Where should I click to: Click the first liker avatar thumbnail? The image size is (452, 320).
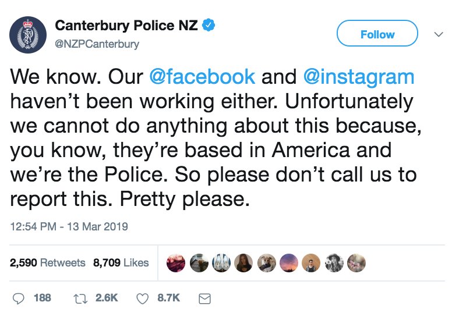point(176,263)
